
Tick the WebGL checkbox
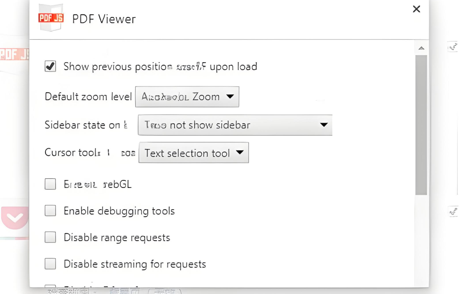tap(51, 184)
